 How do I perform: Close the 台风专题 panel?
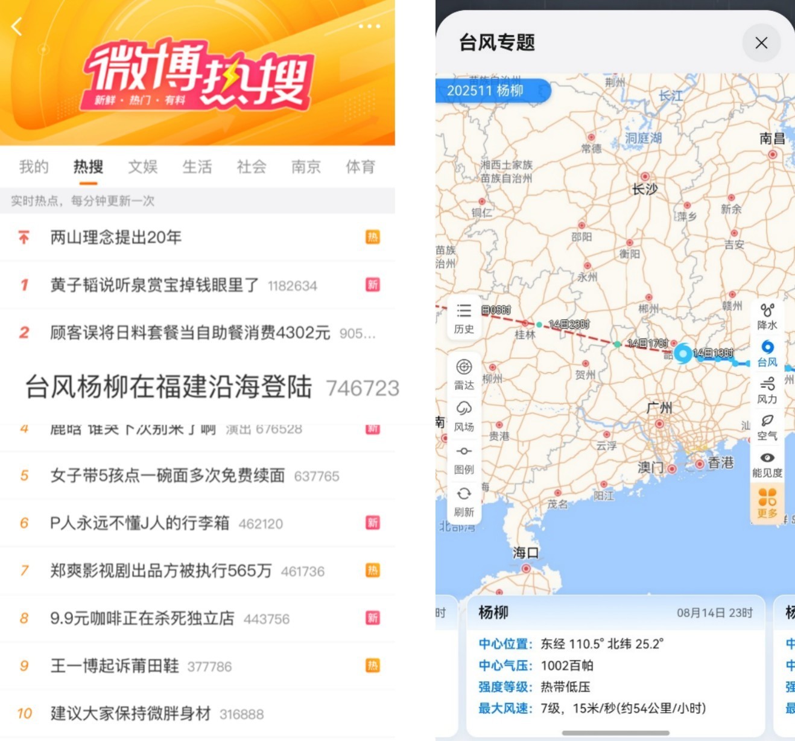point(761,43)
